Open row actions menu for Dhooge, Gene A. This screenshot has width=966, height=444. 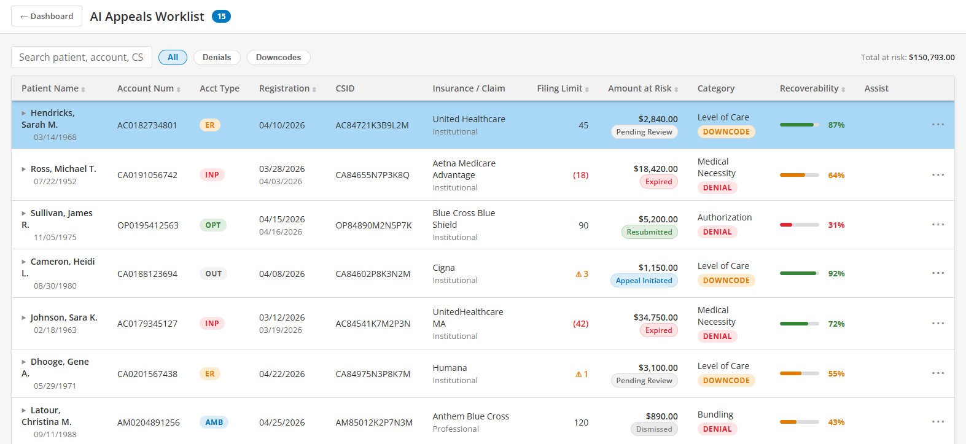[x=938, y=373]
